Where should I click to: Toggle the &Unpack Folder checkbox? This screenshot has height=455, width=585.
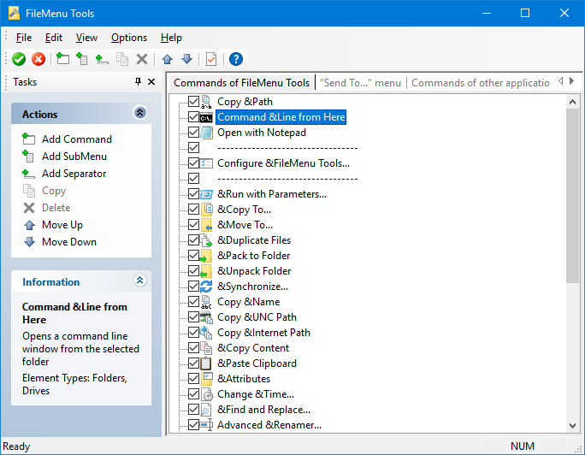pyautogui.click(x=193, y=271)
